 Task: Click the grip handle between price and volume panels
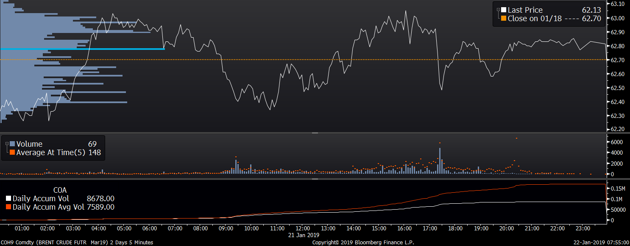(315, 133)
